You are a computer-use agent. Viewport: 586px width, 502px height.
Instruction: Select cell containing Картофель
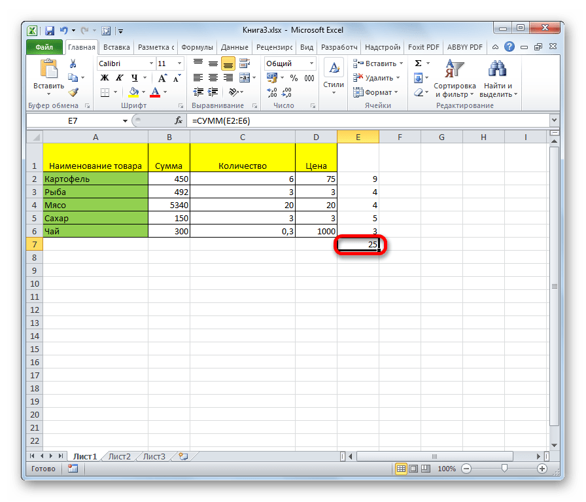pos(95,179)
